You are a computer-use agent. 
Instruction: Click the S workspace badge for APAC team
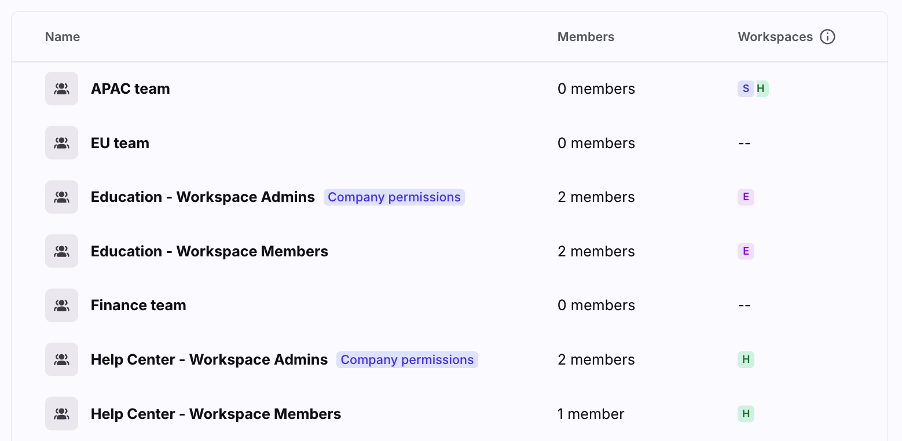point(746,89)
